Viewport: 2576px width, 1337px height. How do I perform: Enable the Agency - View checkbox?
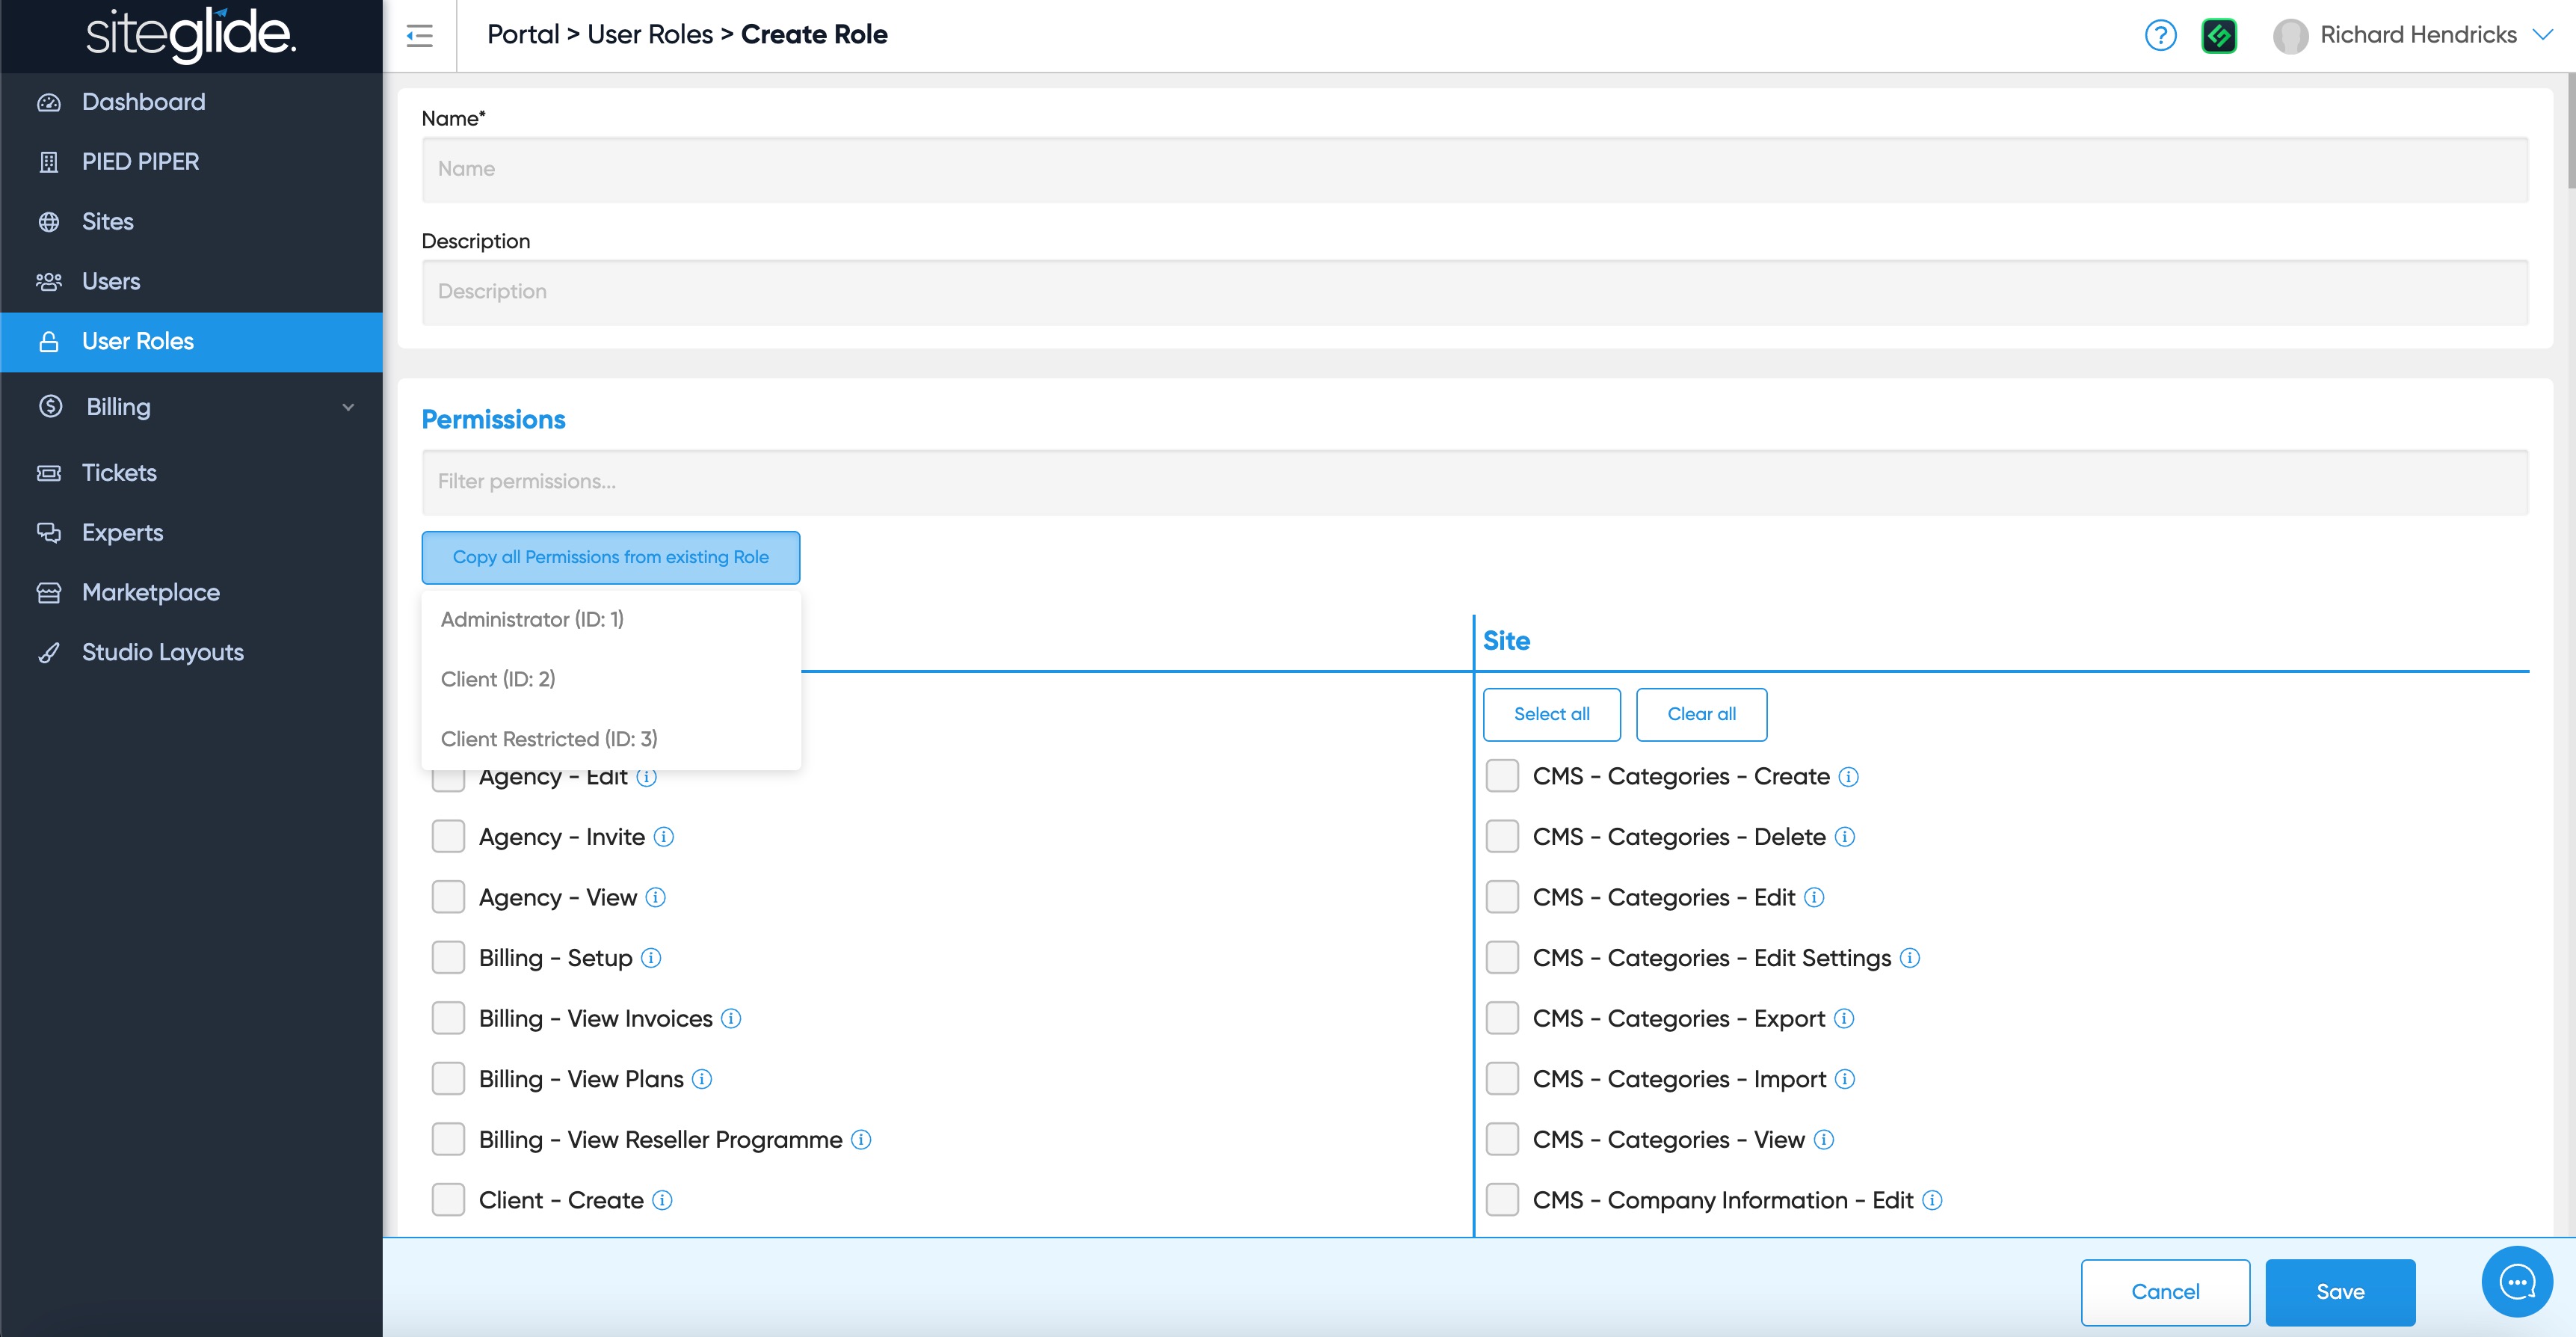point(448,897)
